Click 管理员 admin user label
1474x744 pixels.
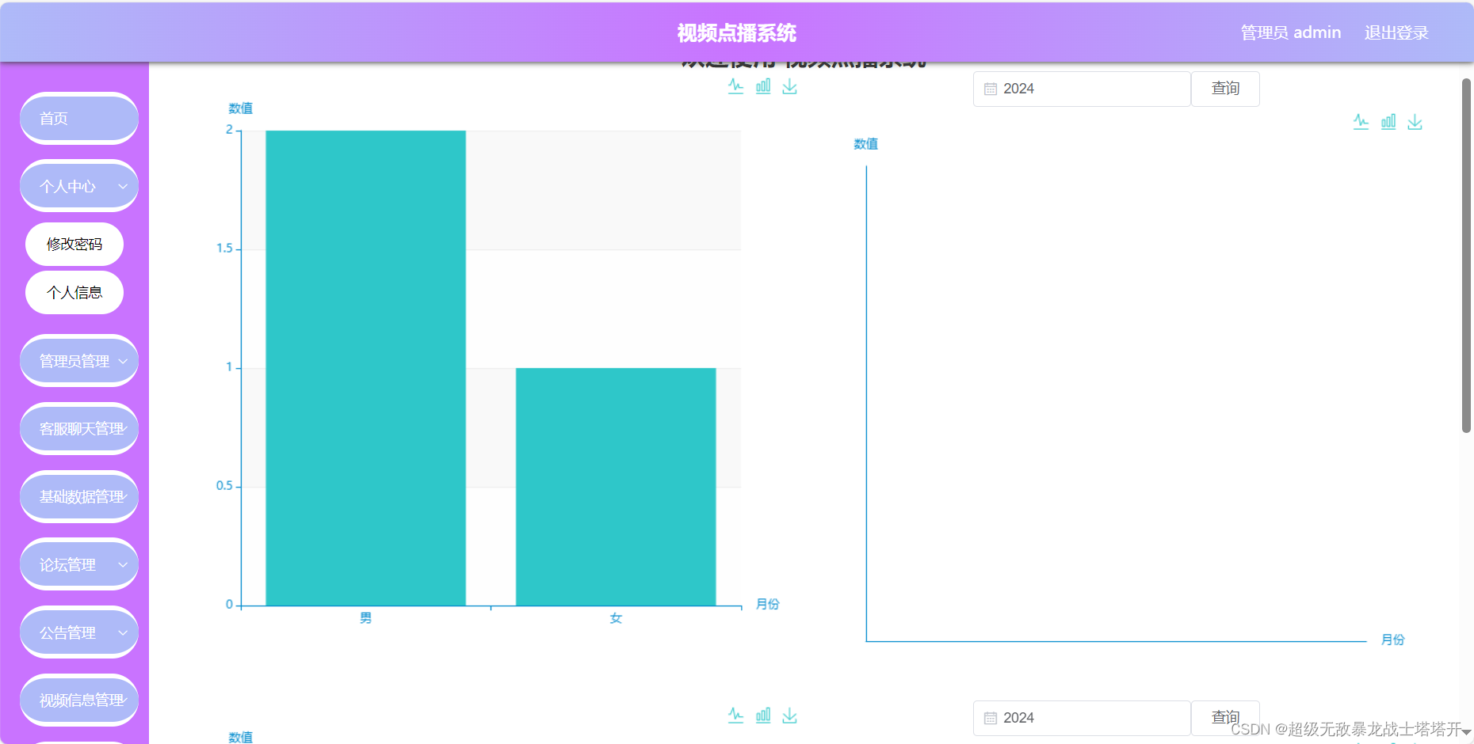(1291, 32)
